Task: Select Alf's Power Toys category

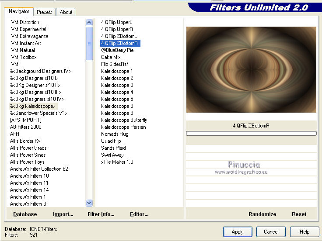Action: 27,162
